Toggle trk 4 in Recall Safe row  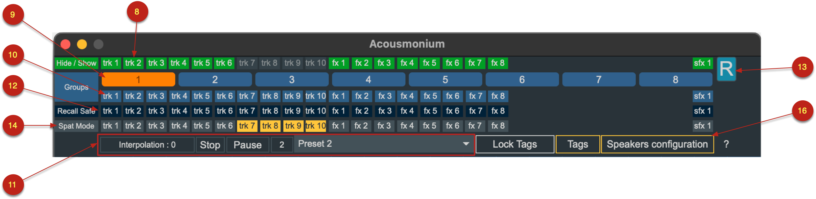(x=179, y=111)
